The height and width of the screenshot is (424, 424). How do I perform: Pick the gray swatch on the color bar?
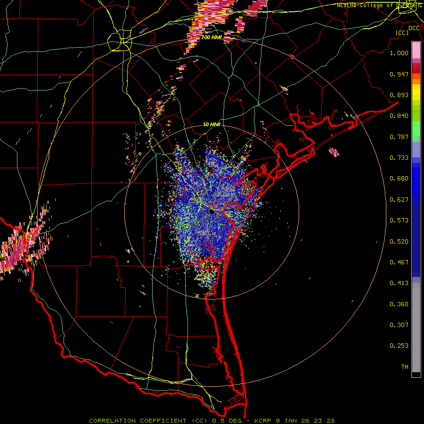click(x=416, y=327)
